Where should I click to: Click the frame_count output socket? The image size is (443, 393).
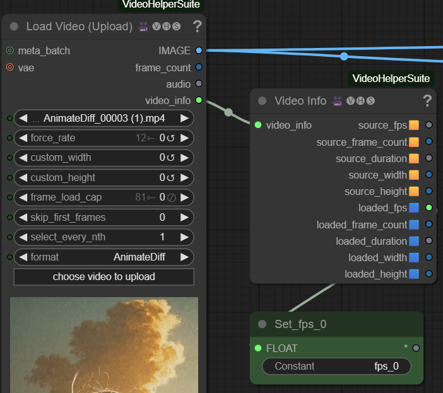(x=199, y=67)
